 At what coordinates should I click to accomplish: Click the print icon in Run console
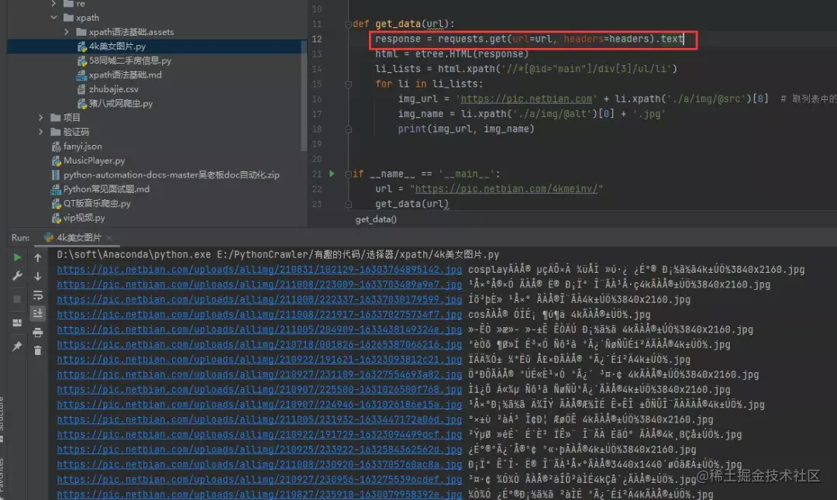38,333
